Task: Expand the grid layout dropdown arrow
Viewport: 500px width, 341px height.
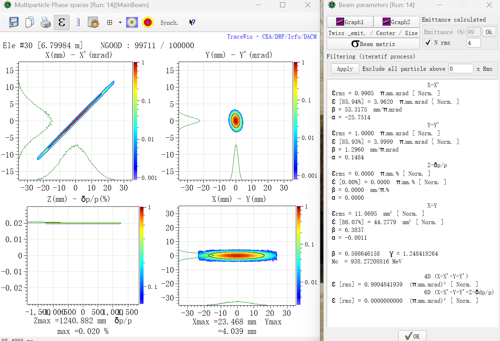Action: [120, 22]
